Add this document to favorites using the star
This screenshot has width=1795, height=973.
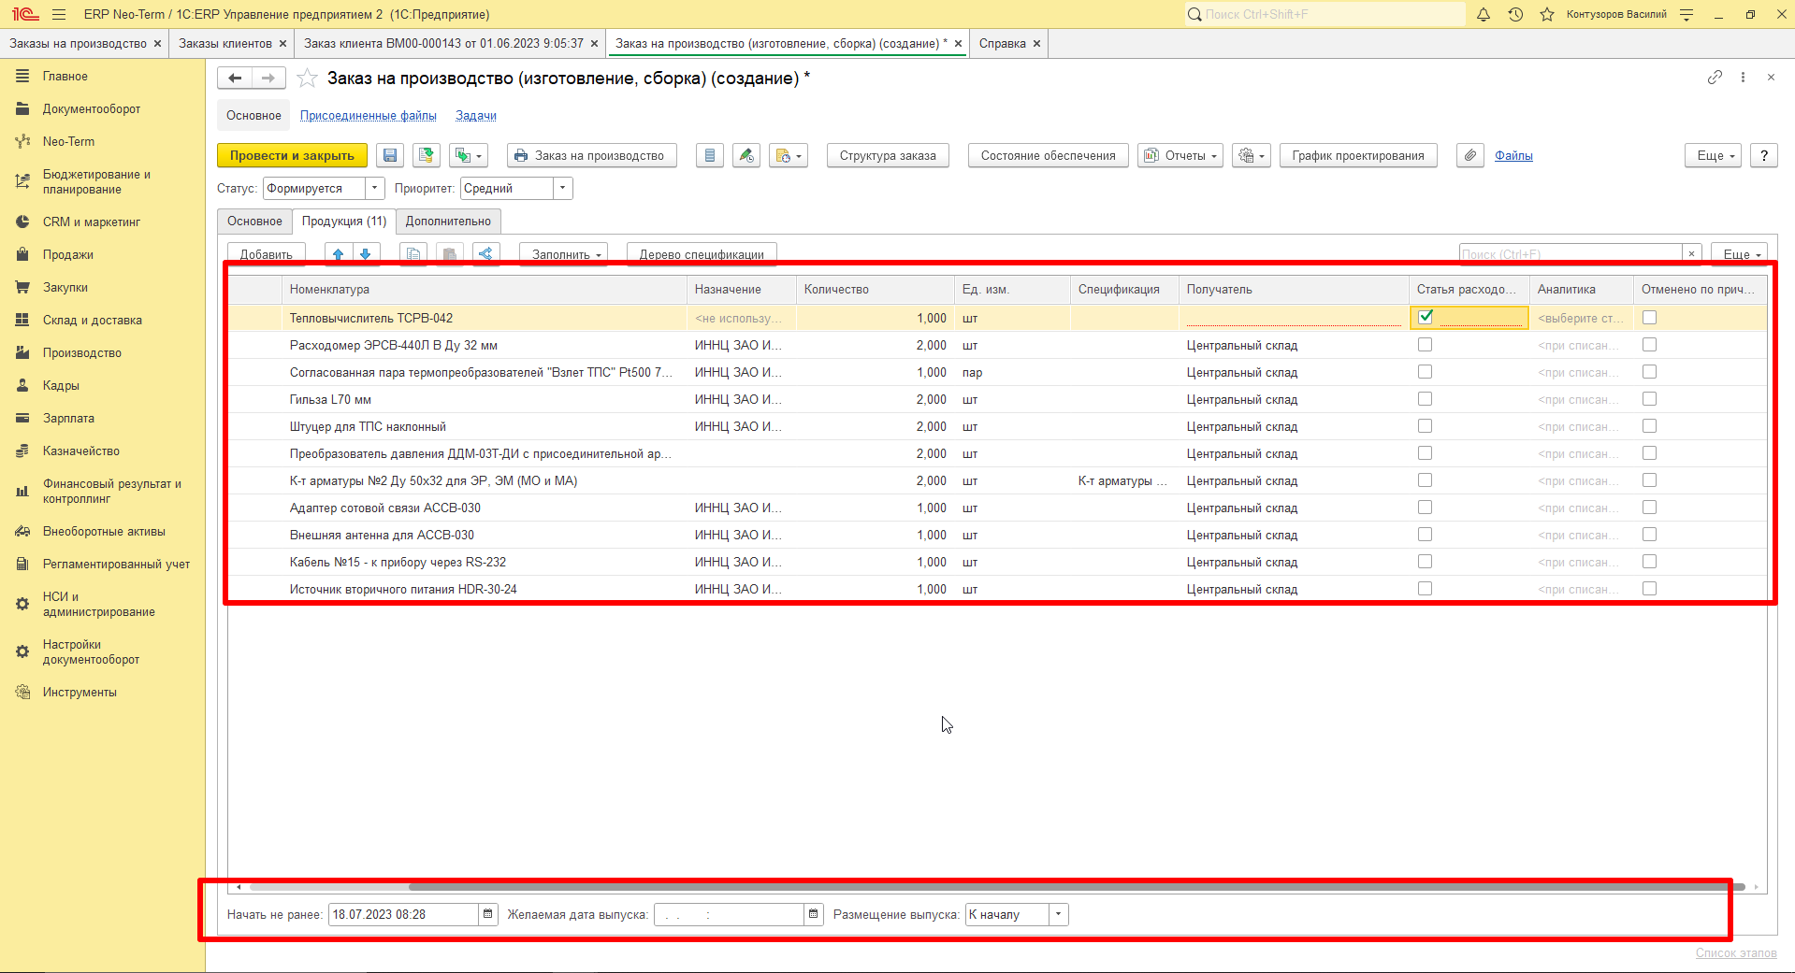(307, 79)
